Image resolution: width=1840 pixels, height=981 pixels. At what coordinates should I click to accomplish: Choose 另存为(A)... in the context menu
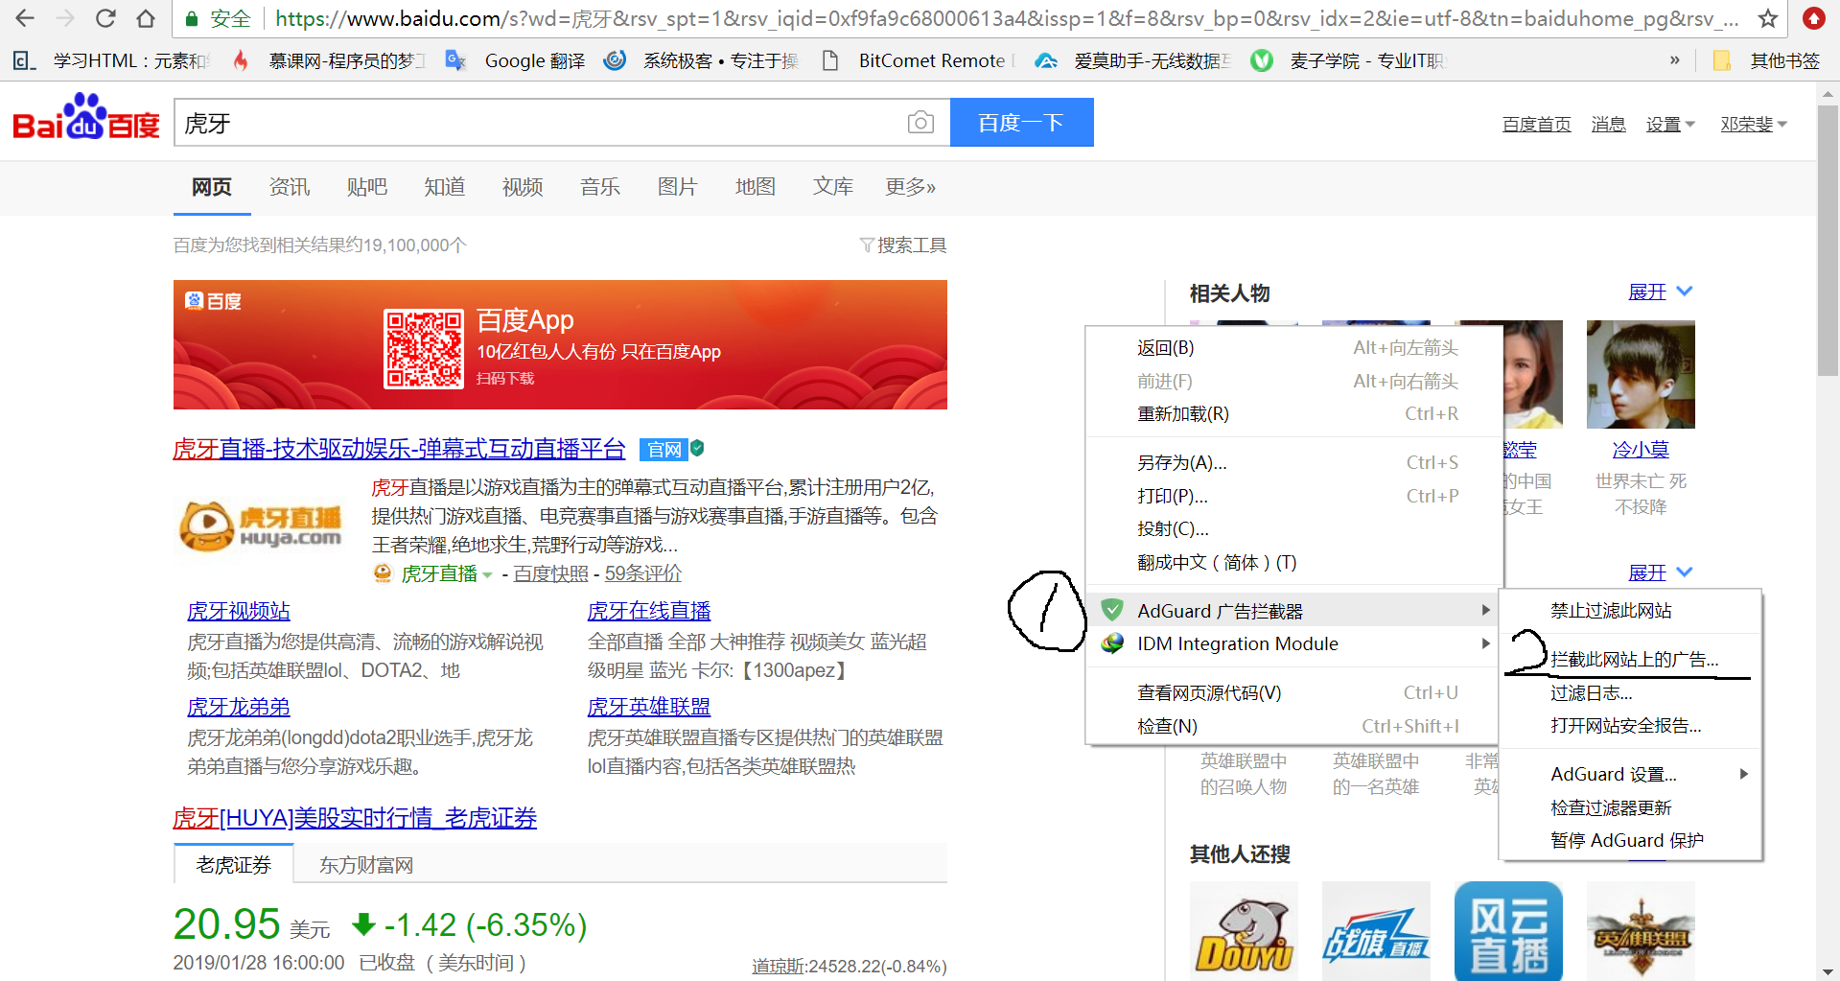tap(1294, 463)
